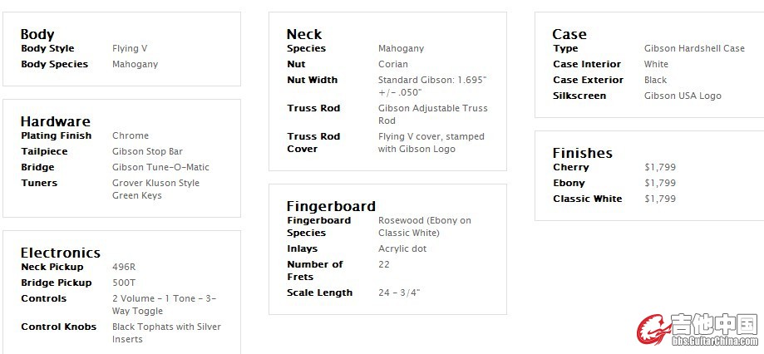Viewport: 764px width, 354px height.
Task: Select the Electronics section heading
Action: tap(61, 253)
